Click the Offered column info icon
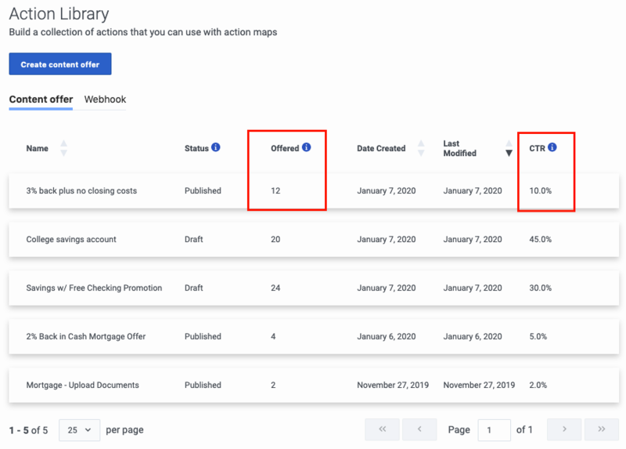The image size is (626, 449). click(306, 147)
